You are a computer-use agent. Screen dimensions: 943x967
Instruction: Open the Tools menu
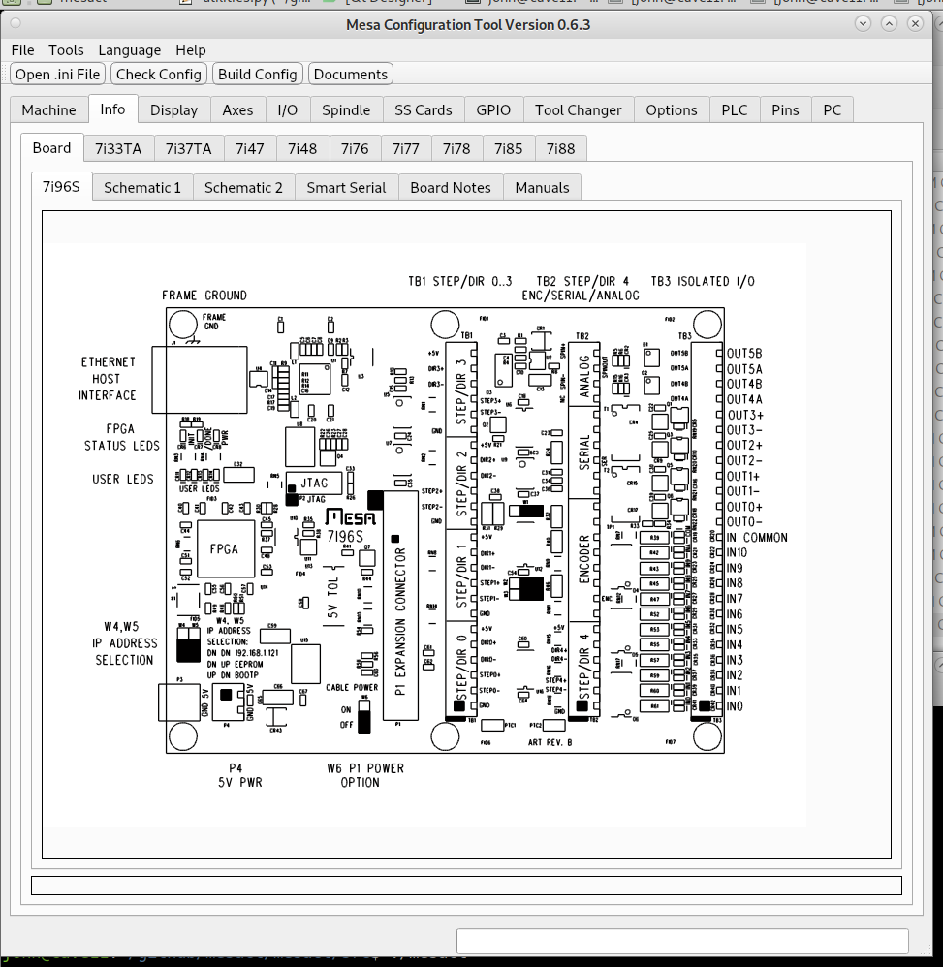[x=66, y=50]
